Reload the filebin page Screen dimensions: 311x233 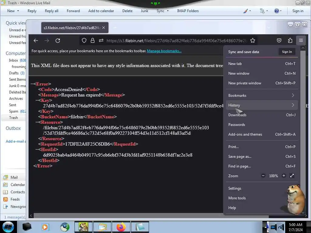58,41
